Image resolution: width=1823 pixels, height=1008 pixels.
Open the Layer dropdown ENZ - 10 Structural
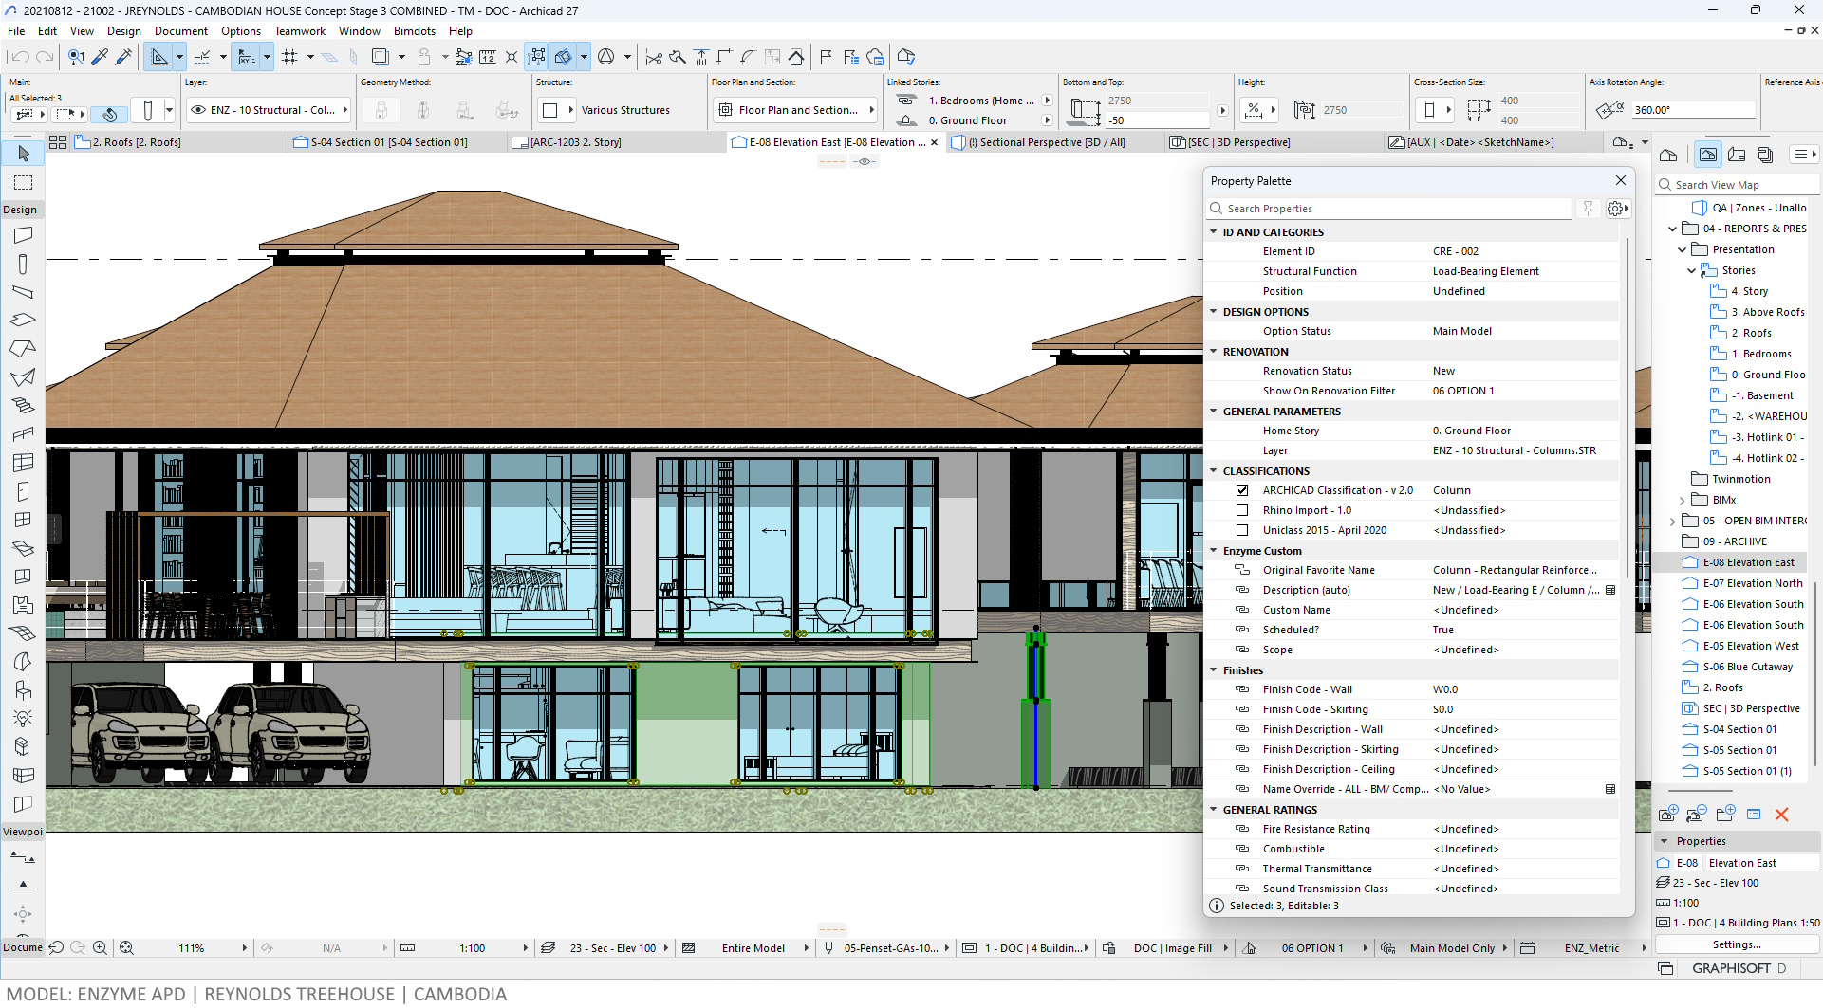tap(269, 110)
